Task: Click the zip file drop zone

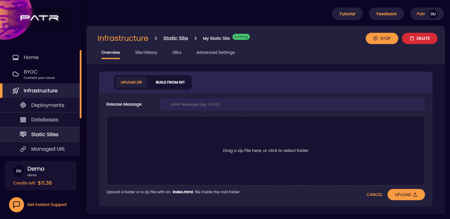Action: pos(266,150)
